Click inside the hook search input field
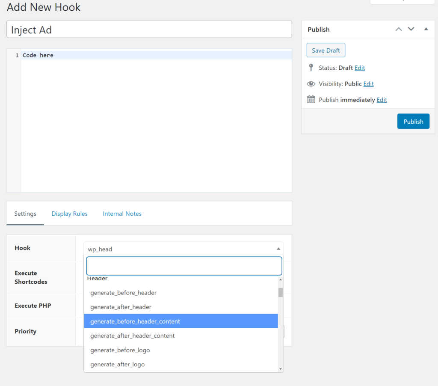Screen dimensions: 438x386 tap(184, 266)
